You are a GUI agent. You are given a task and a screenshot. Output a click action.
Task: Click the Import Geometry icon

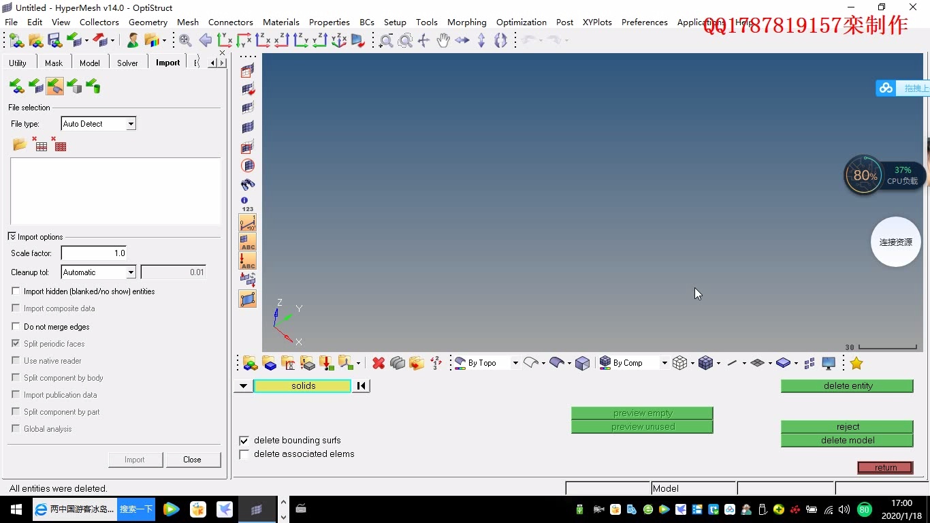click(54, 86)
